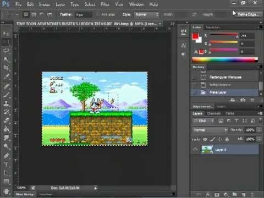
Task: Select the Rectangular Marquee history state
Action: coord(225,77)
